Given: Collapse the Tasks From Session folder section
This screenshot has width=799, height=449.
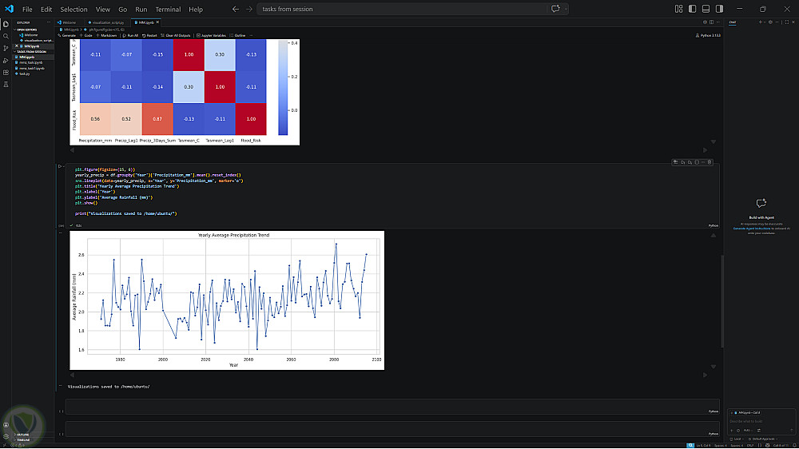Looking at the screenshot, I should click(33, 51).
